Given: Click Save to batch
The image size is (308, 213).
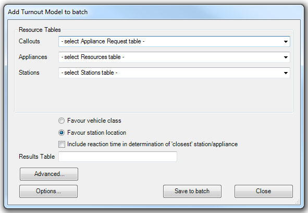Looking at the screenshot, I should (192, 191).
